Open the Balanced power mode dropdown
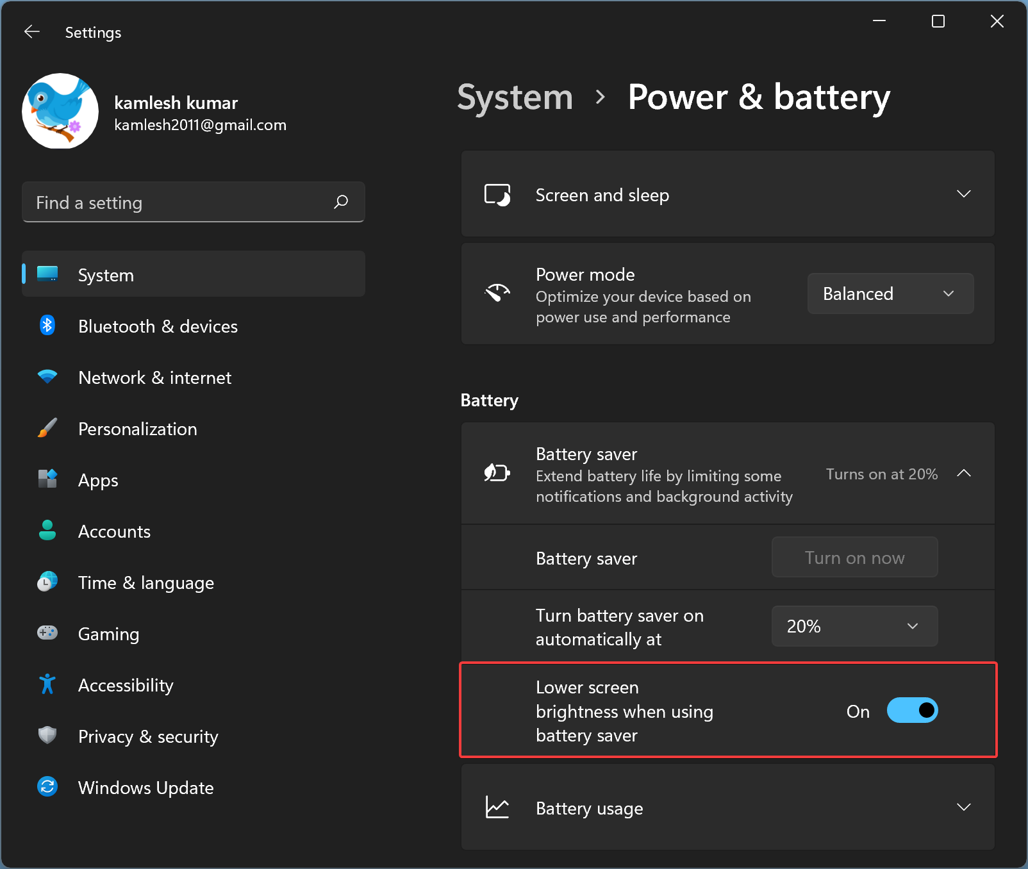 click(x=890, y=294)
